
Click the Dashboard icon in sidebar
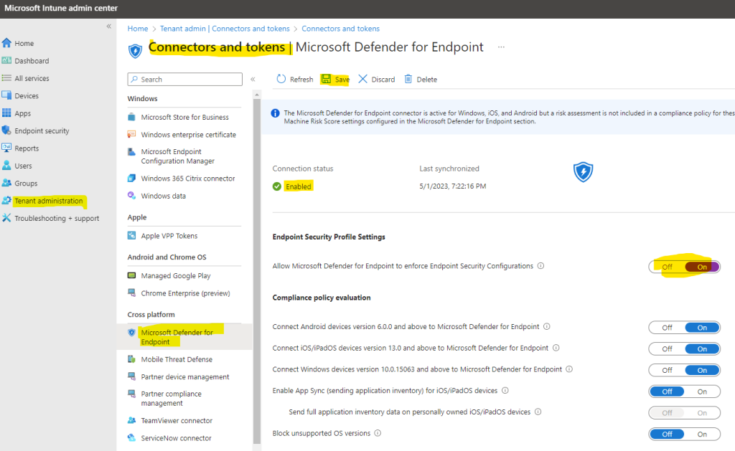pyautogui.click(x=6, y=60)
